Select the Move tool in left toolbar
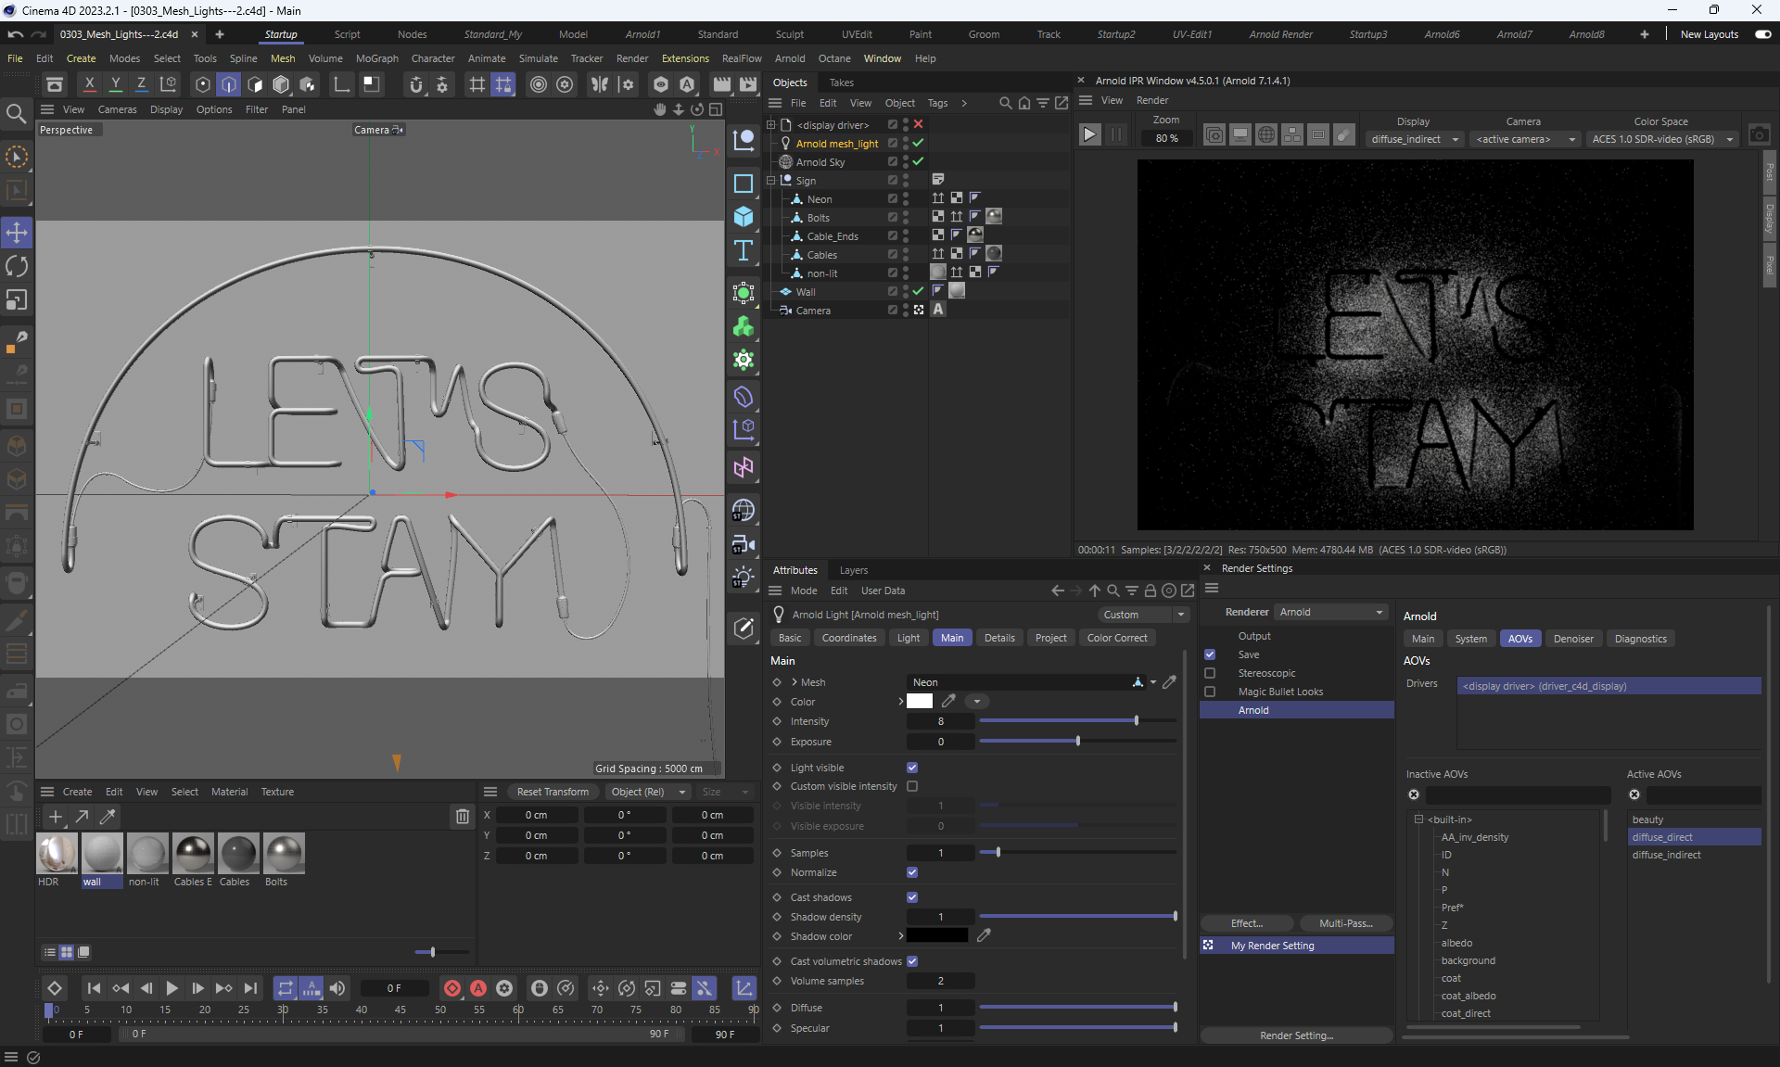The width and height of the screenshot is (1780, 1067). [x=17, y=233]
